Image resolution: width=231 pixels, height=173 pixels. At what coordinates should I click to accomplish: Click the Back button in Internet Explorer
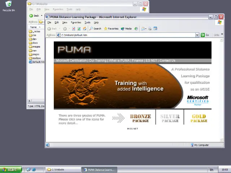point(52,29)
